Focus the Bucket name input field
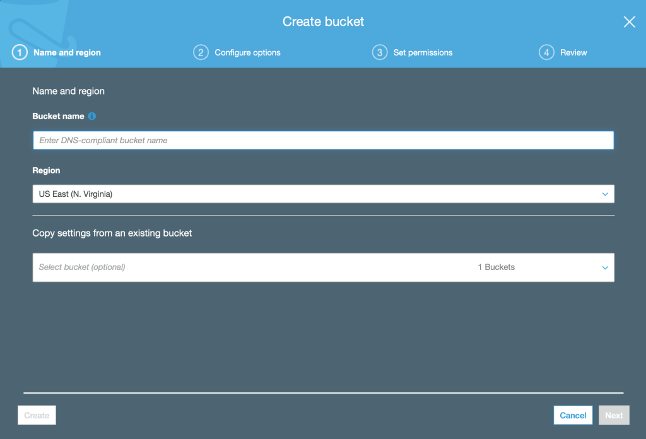This screenshot has width=646, height=439. 323,140
